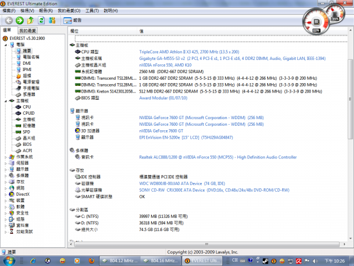
Task: Switch to 804.12 MHz taskbar window
Action: click(119, 261)
